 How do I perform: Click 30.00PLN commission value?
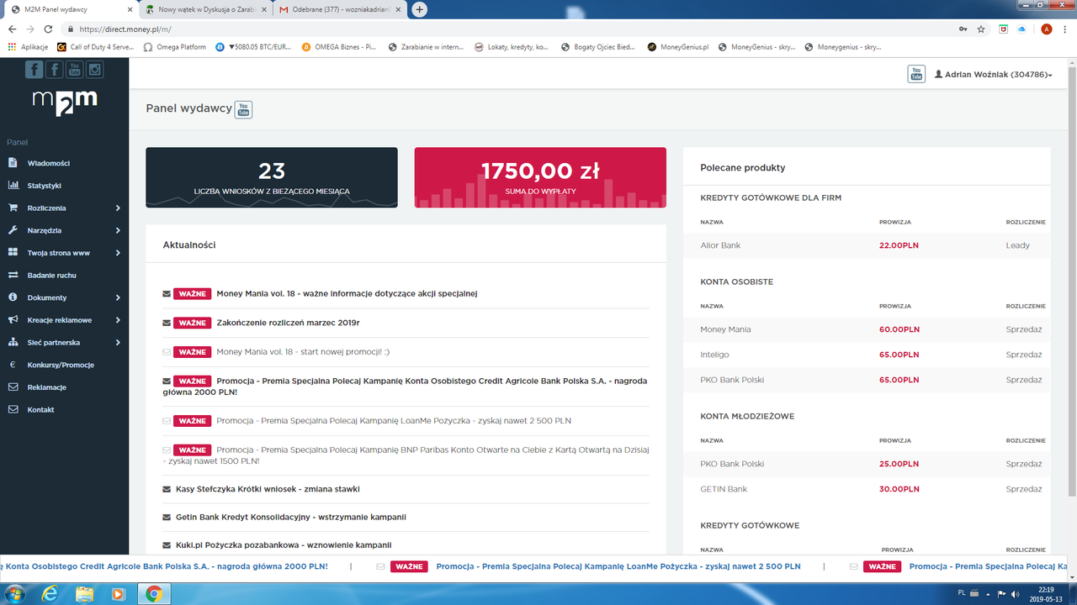click(x=899, y=489)
